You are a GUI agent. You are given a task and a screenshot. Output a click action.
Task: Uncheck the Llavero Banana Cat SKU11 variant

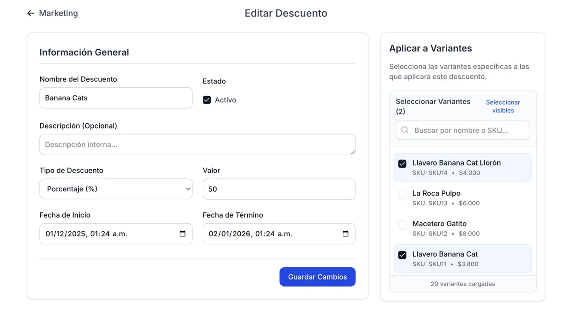pos(402,255)
